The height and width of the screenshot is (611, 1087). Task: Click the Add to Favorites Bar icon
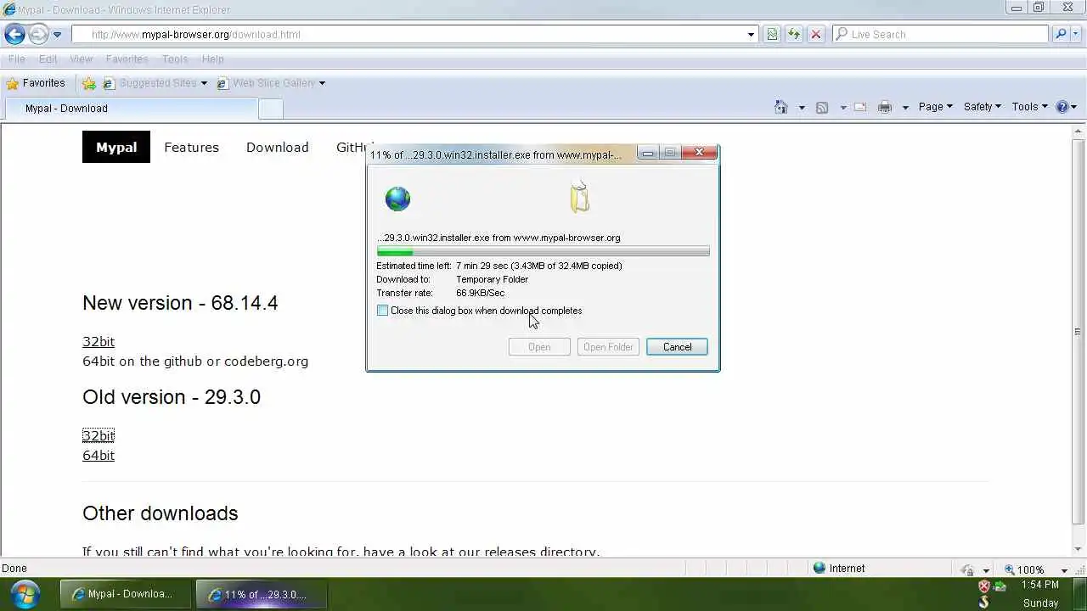(x=89, y=83)
